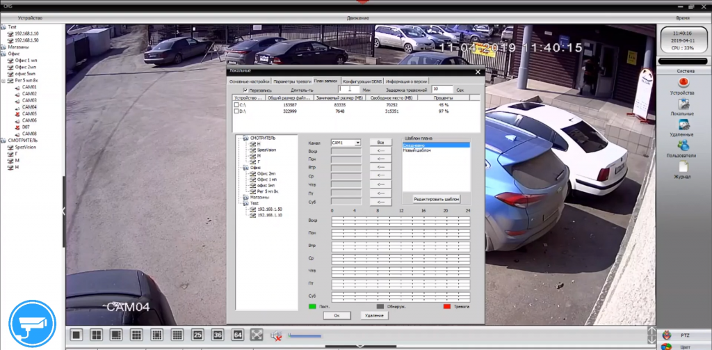This screenshot has width=712, height=350.
Task: Click the Все button
Action: tap(380, 143)
